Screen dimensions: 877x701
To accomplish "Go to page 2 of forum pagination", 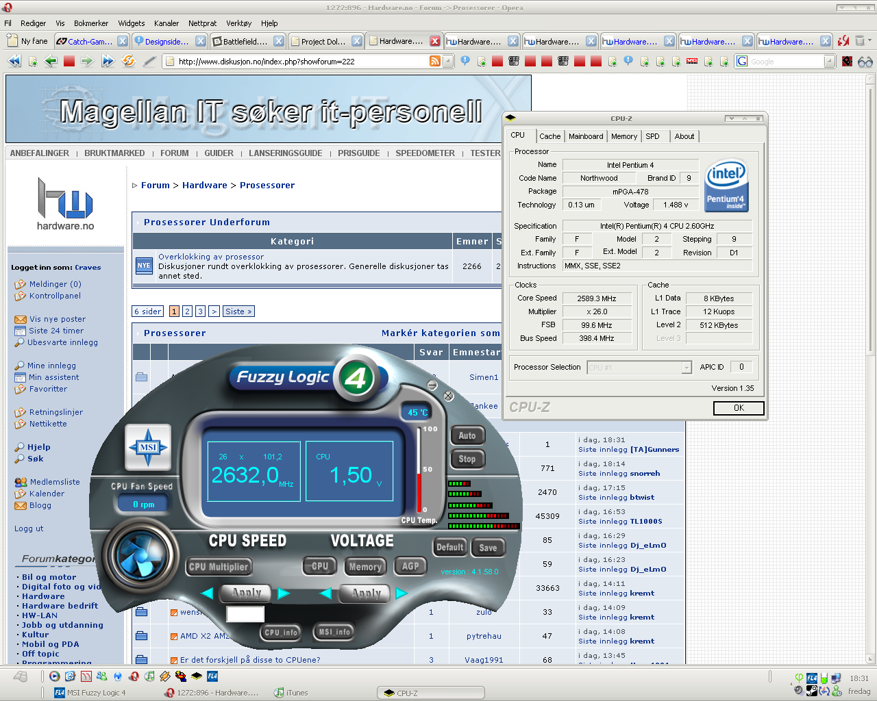I will pyautogui.click(x=187, y=311).
